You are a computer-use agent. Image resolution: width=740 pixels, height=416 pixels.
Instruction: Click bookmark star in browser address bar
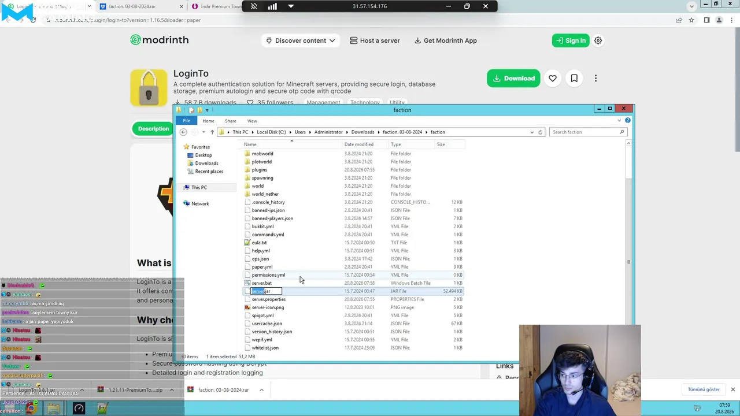click(x=691, y=20)
